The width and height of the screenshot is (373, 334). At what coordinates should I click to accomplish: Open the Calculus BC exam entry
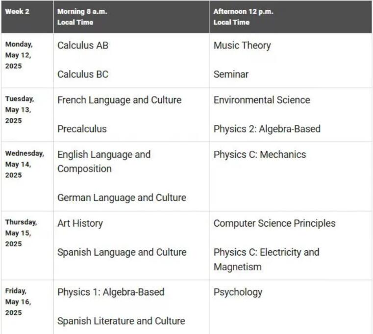(x=83, y=74)
